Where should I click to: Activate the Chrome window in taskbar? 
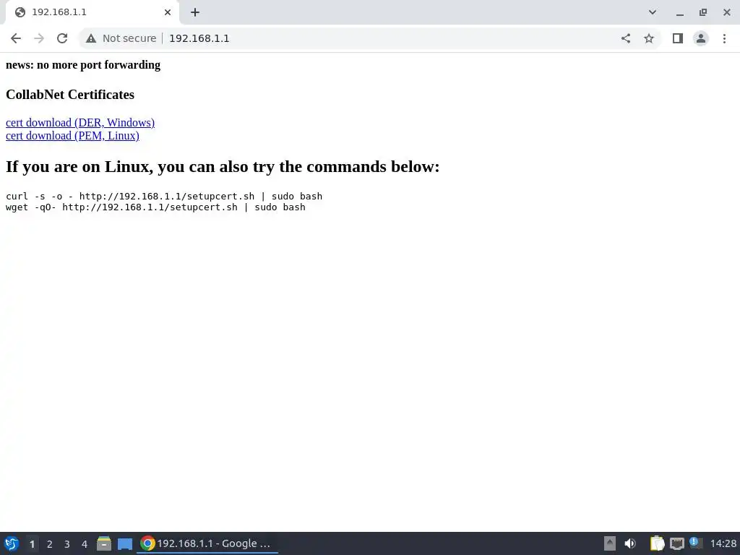pos(207,543)
